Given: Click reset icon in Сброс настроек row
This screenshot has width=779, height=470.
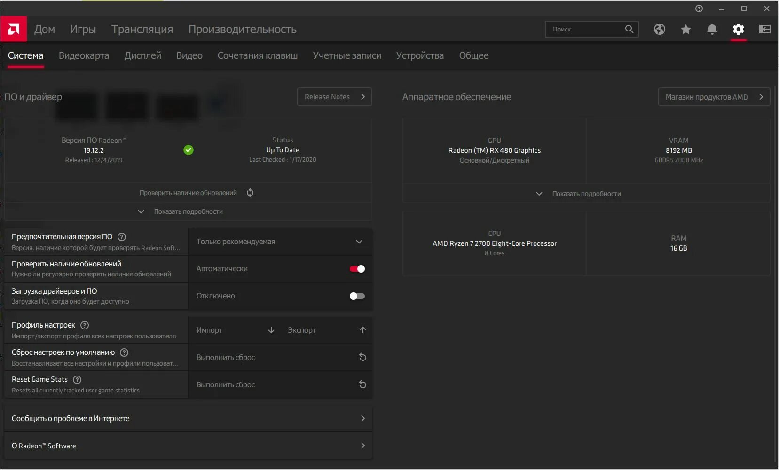Looking at the screenshot, I should 362,357.
